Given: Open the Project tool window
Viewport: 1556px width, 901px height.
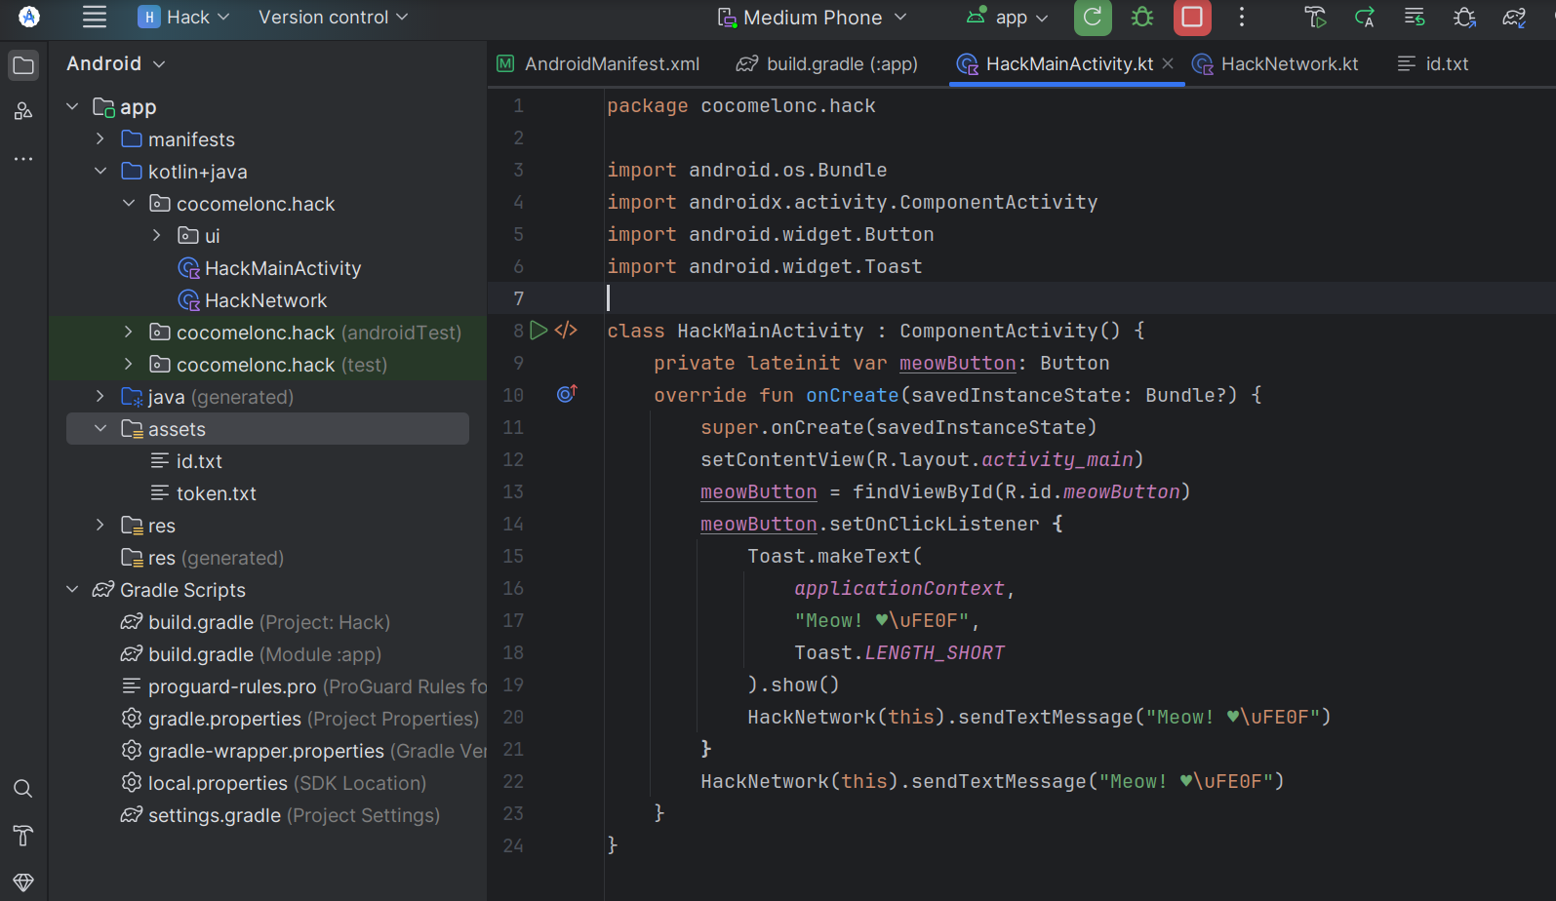Looking at the screenshot, I should point(23,65).
